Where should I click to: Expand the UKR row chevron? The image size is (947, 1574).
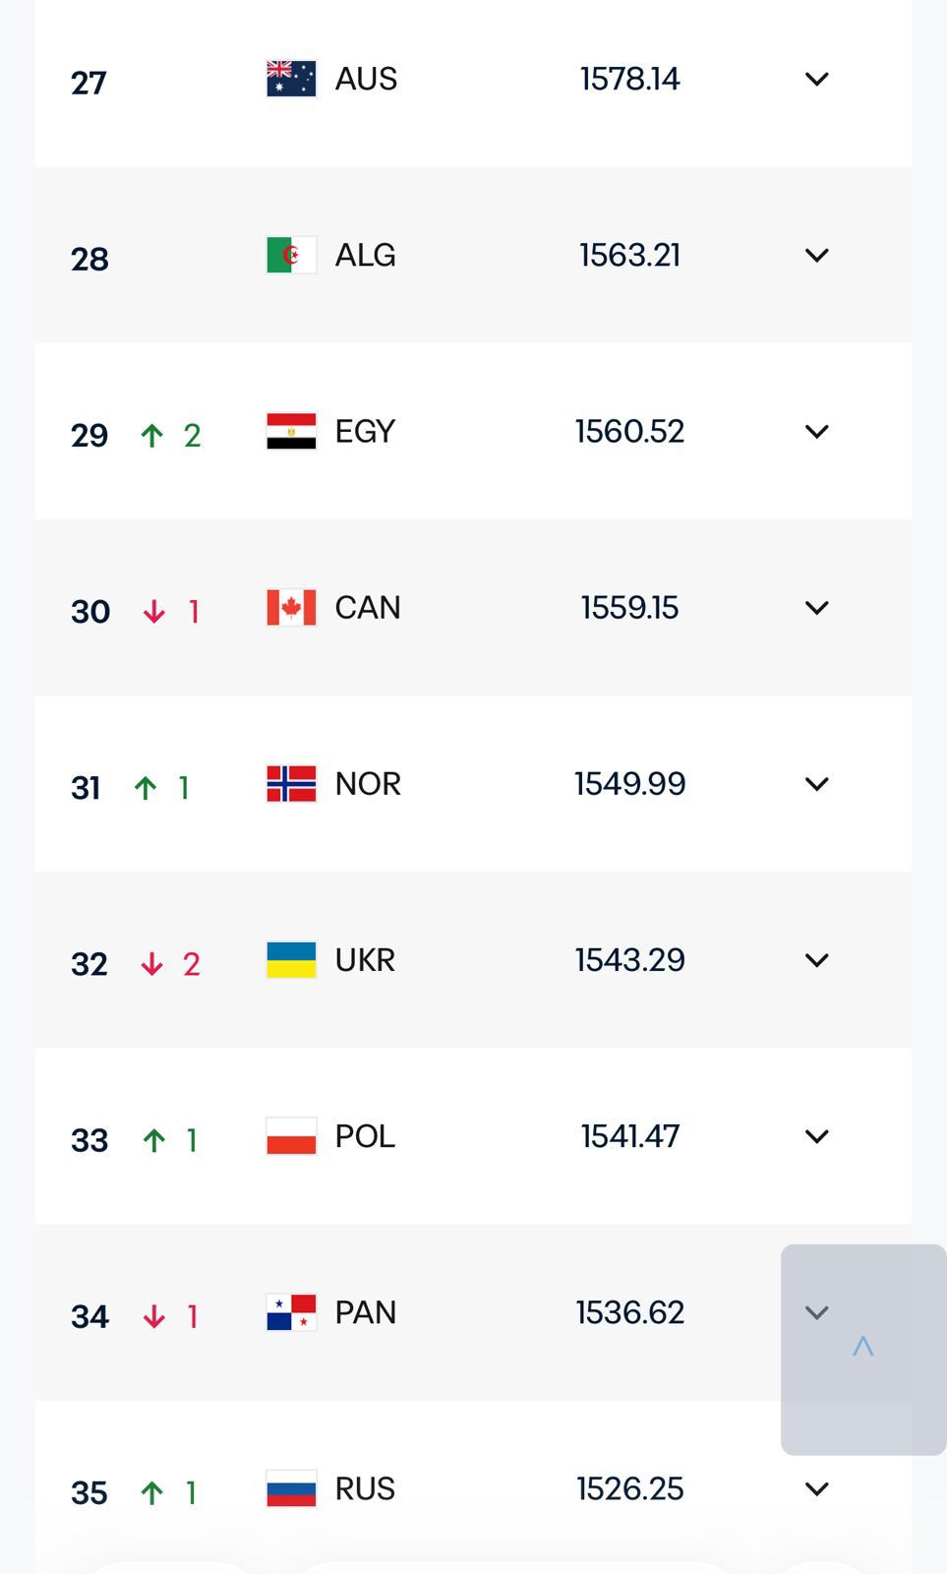point(816,960)
